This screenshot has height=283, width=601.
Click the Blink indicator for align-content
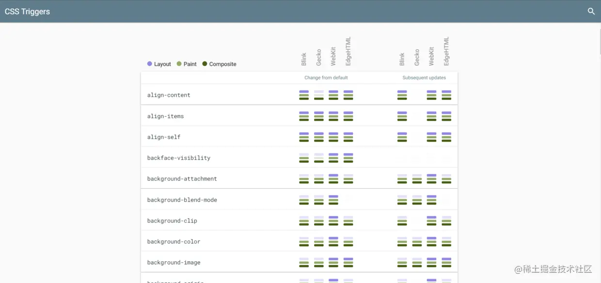click(x=304, y=95)
